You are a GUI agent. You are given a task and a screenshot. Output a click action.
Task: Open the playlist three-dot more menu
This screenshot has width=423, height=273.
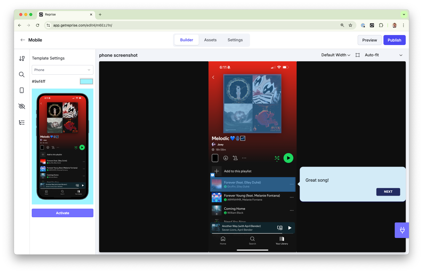244,158
